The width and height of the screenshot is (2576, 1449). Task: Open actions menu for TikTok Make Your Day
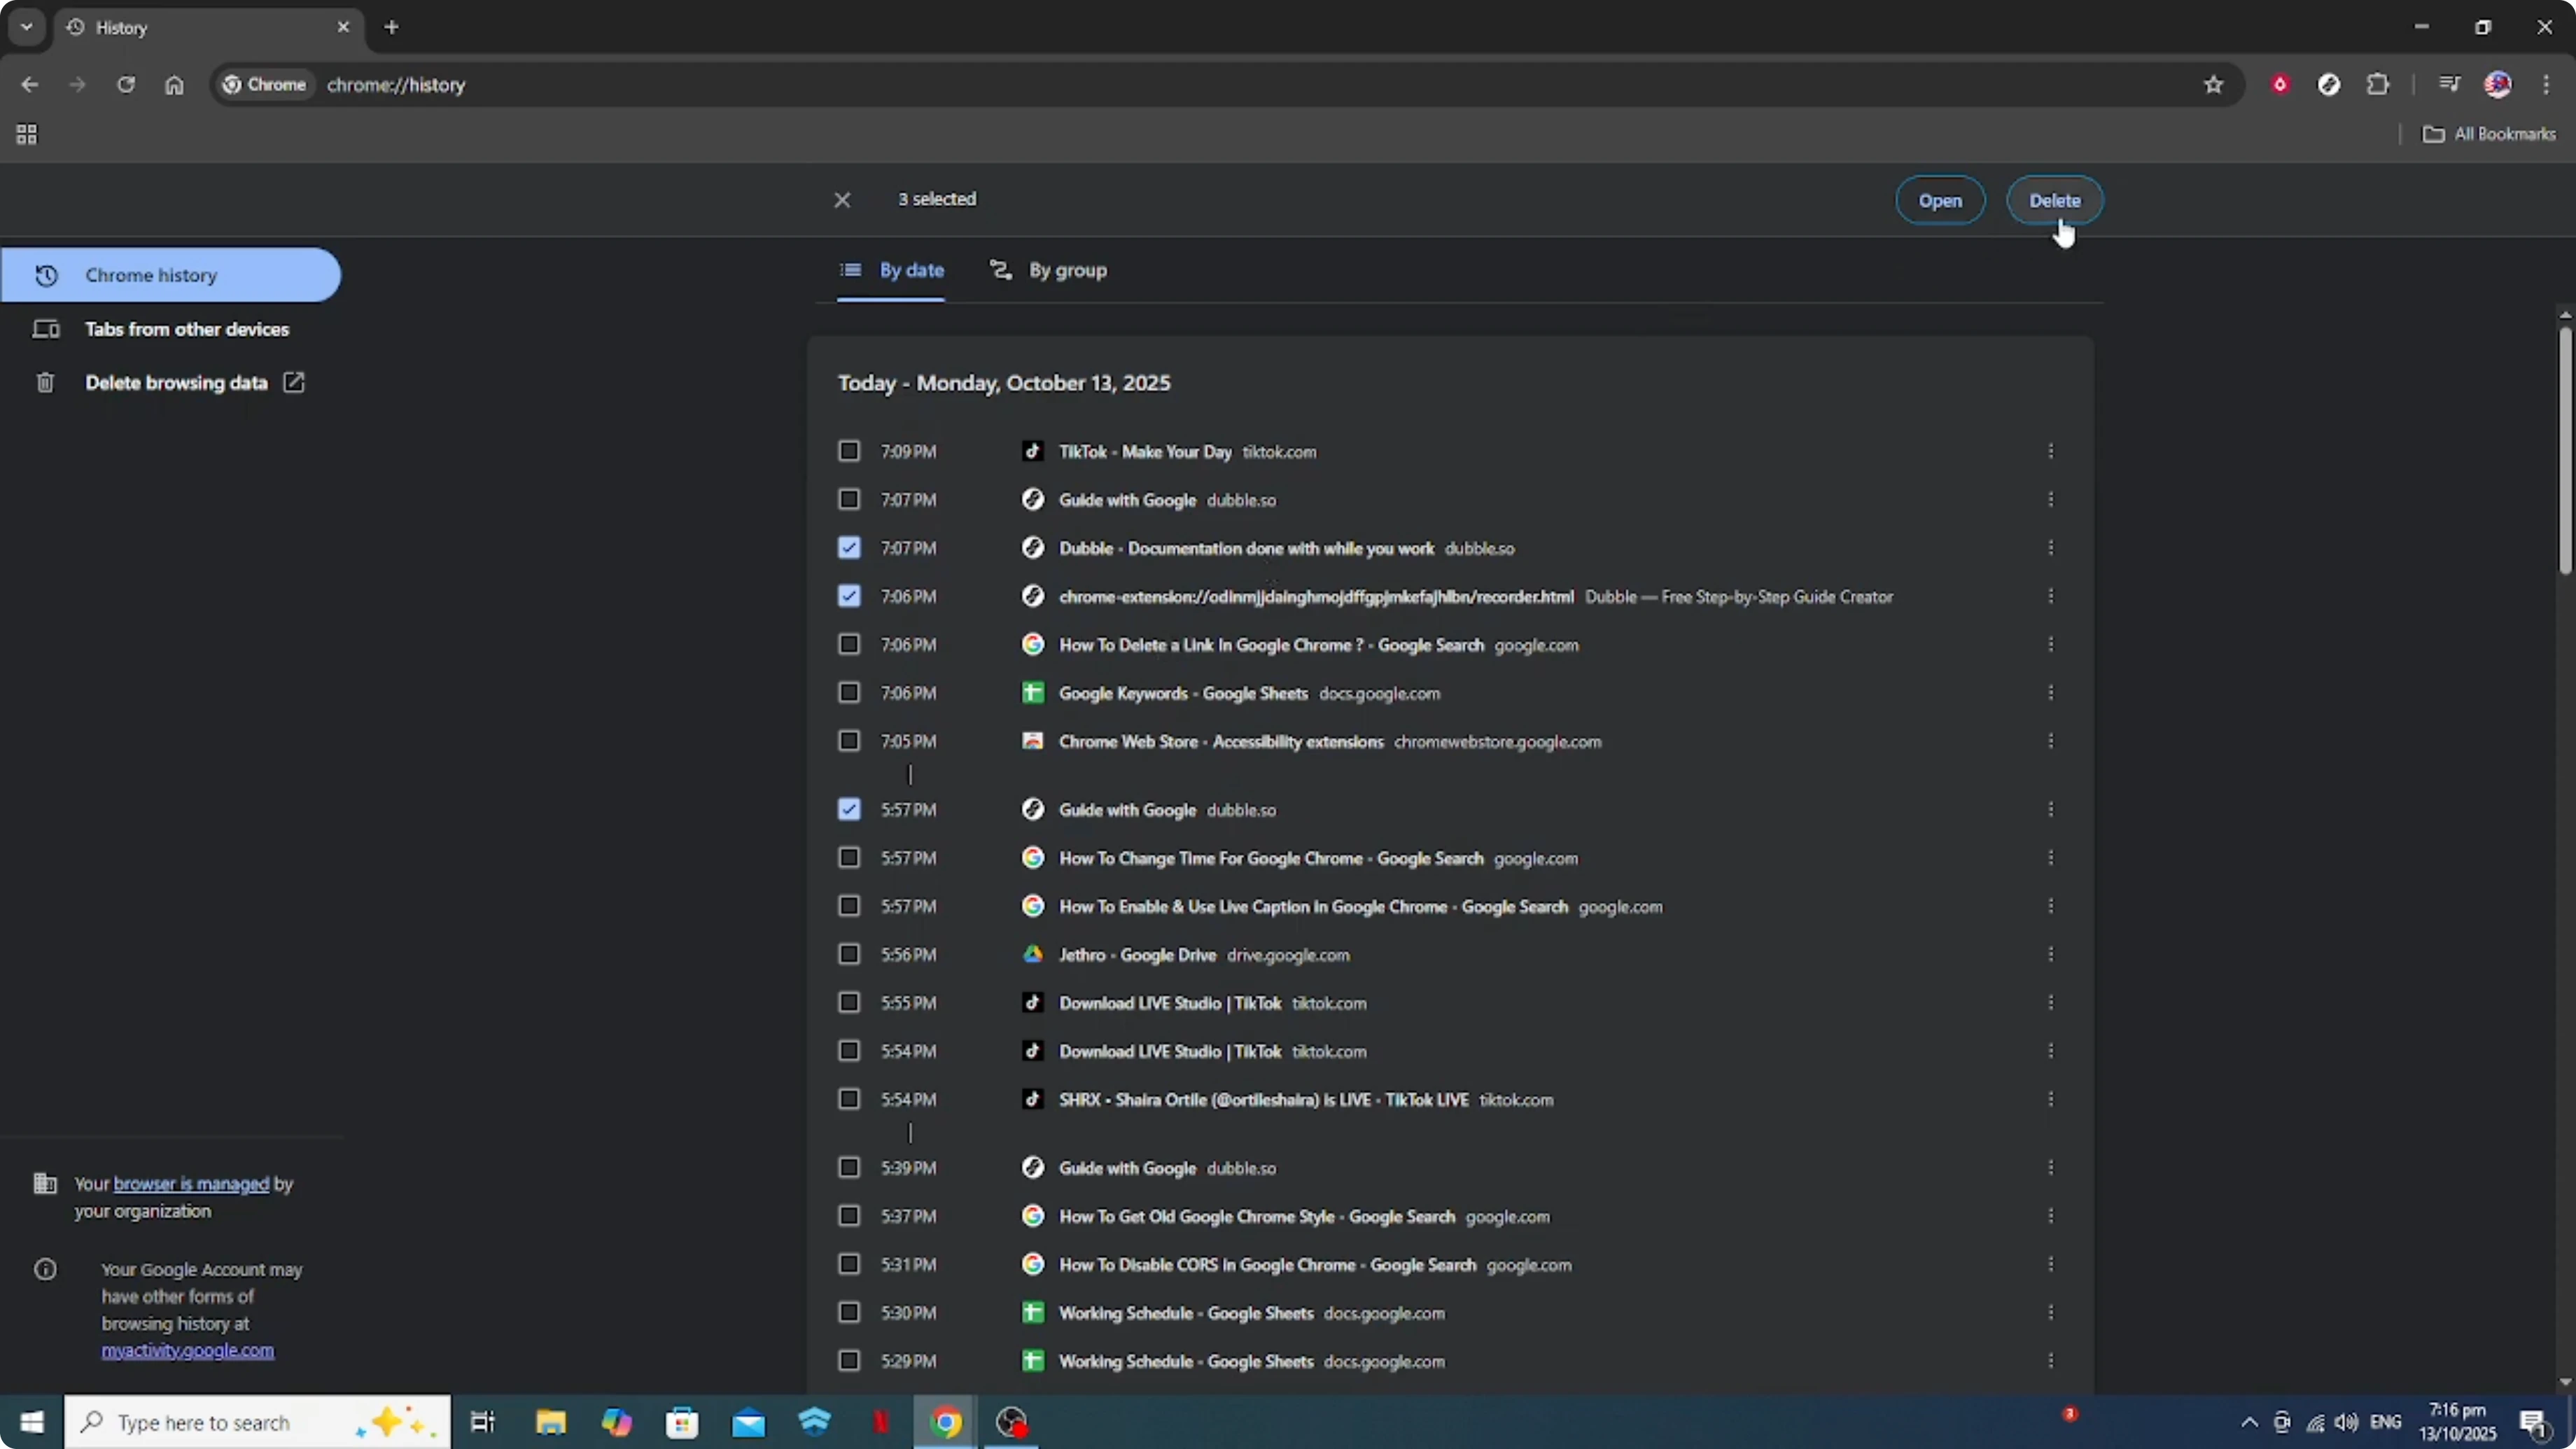[2050, 451]
